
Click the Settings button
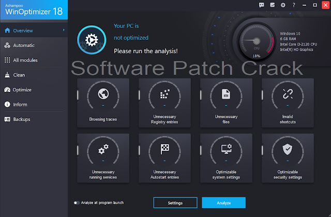[175, 203]
